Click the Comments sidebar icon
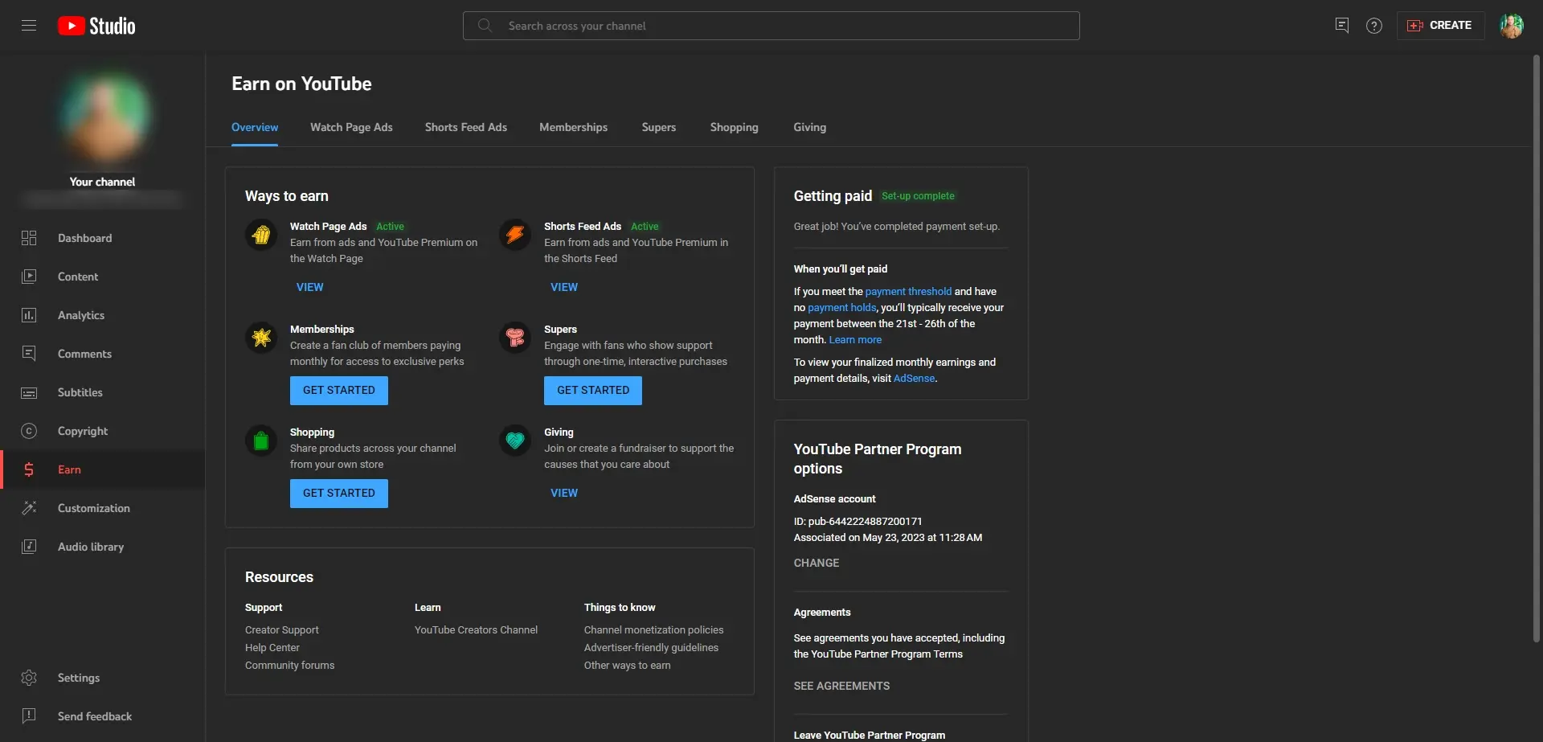Screen dimensions: 1543x742 29,354
